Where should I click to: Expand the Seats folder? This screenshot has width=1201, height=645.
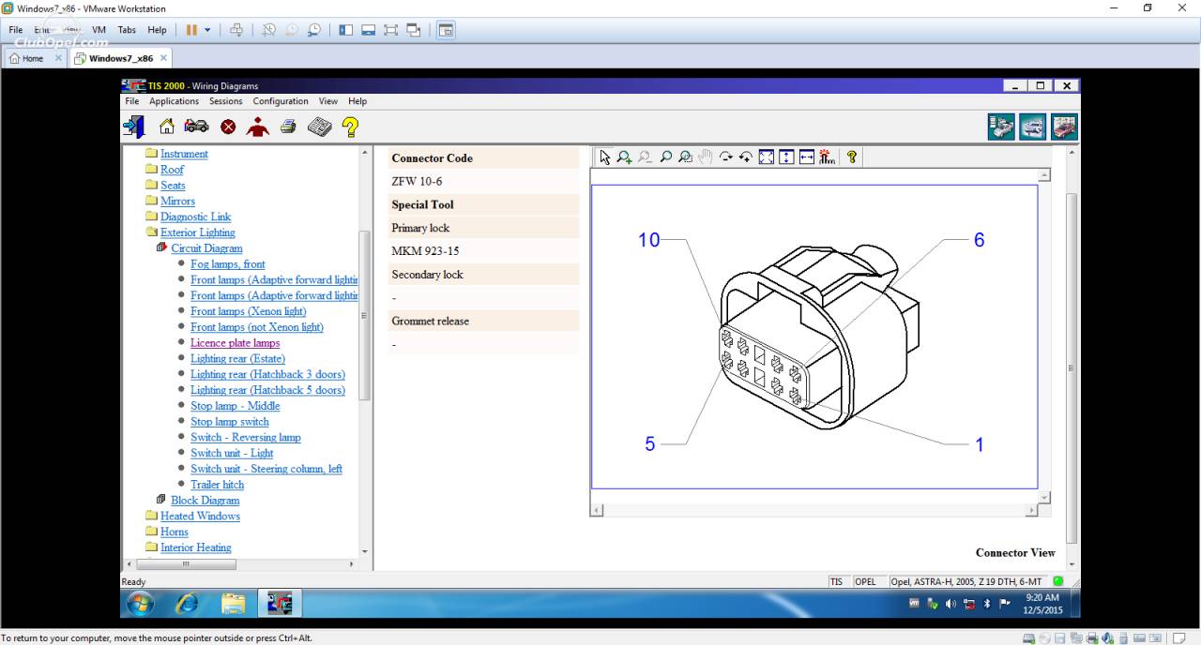(151, 185)
